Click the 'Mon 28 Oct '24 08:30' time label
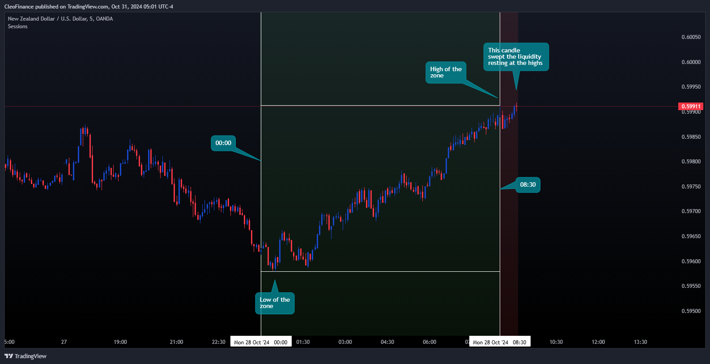710x364 pixels. point(500,342)
